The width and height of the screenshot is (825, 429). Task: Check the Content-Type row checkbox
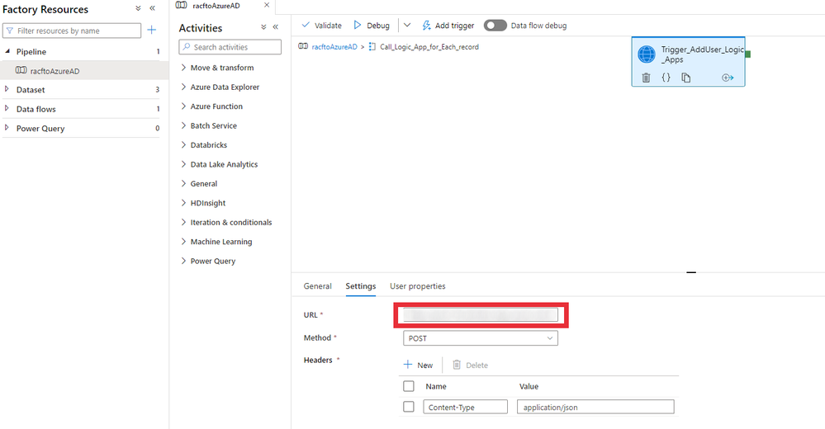(409, 407)
